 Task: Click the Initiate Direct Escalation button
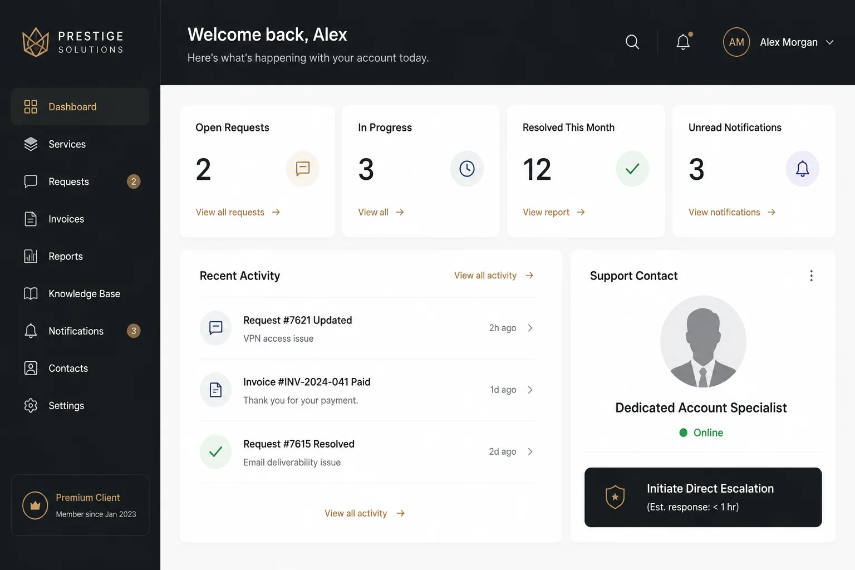point(703,497)
